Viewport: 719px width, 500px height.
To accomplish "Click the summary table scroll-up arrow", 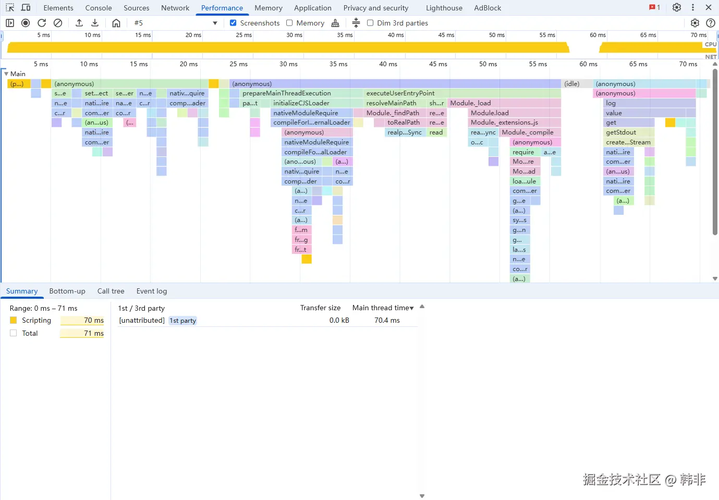I will pos(422,307).
